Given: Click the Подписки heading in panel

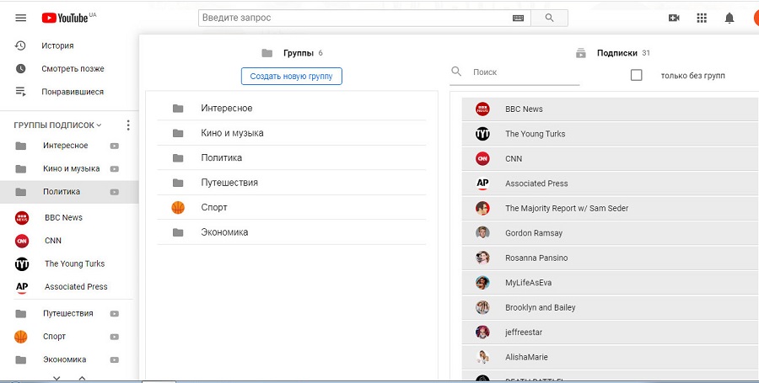Looking at the screenshot, I should point(616,53).
